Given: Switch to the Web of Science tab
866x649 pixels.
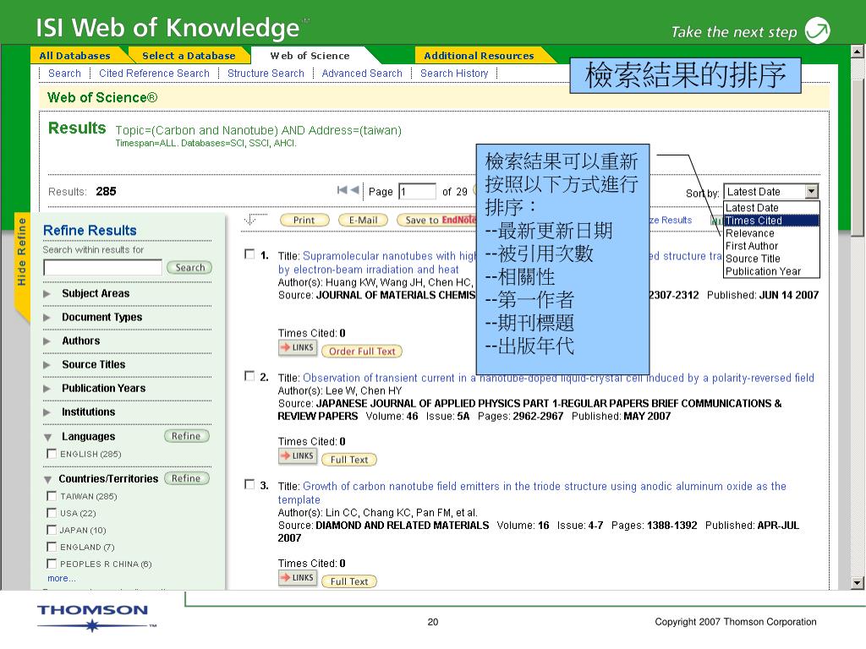Looking at the screenshot, I should 310,56.
